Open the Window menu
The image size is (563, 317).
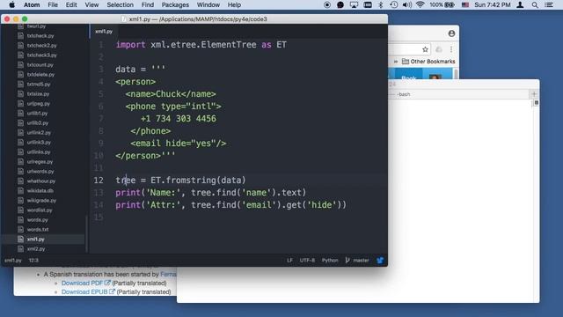208,5
